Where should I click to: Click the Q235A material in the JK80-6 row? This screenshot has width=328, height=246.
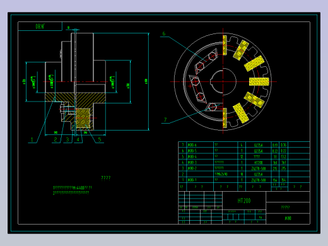(258, 145)
